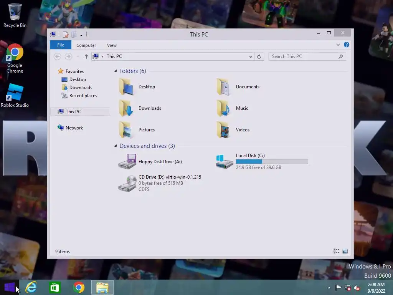Open Customize Quick Access Toolbar dropdown
Image resolution: width=393 pixels, height=295 pixels.
(81, 35)
